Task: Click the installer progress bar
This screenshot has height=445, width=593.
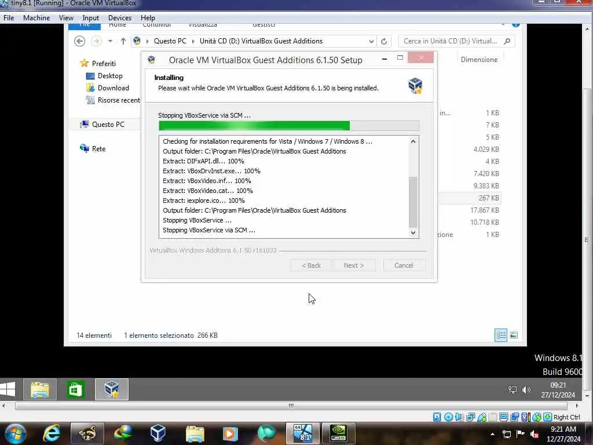Action: point(288,126)
